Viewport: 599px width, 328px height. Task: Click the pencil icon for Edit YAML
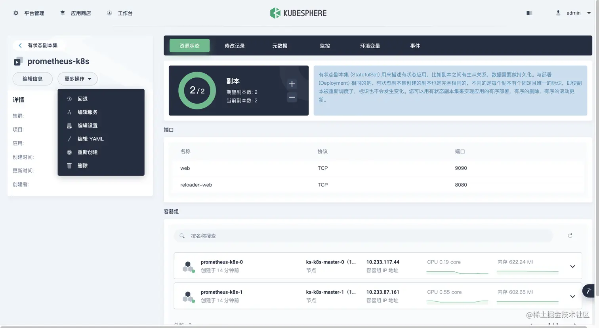[69, 139]
